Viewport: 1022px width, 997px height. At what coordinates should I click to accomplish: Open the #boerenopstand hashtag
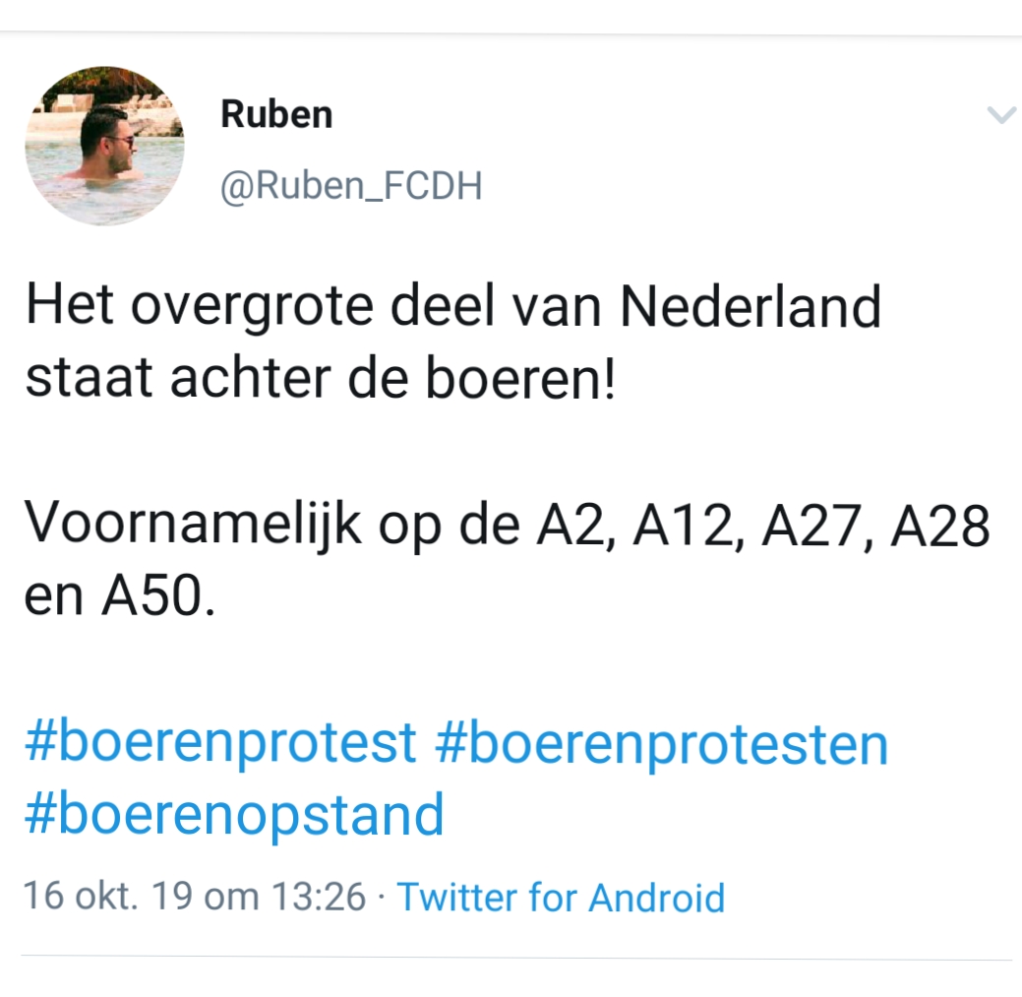click(235, 814)
